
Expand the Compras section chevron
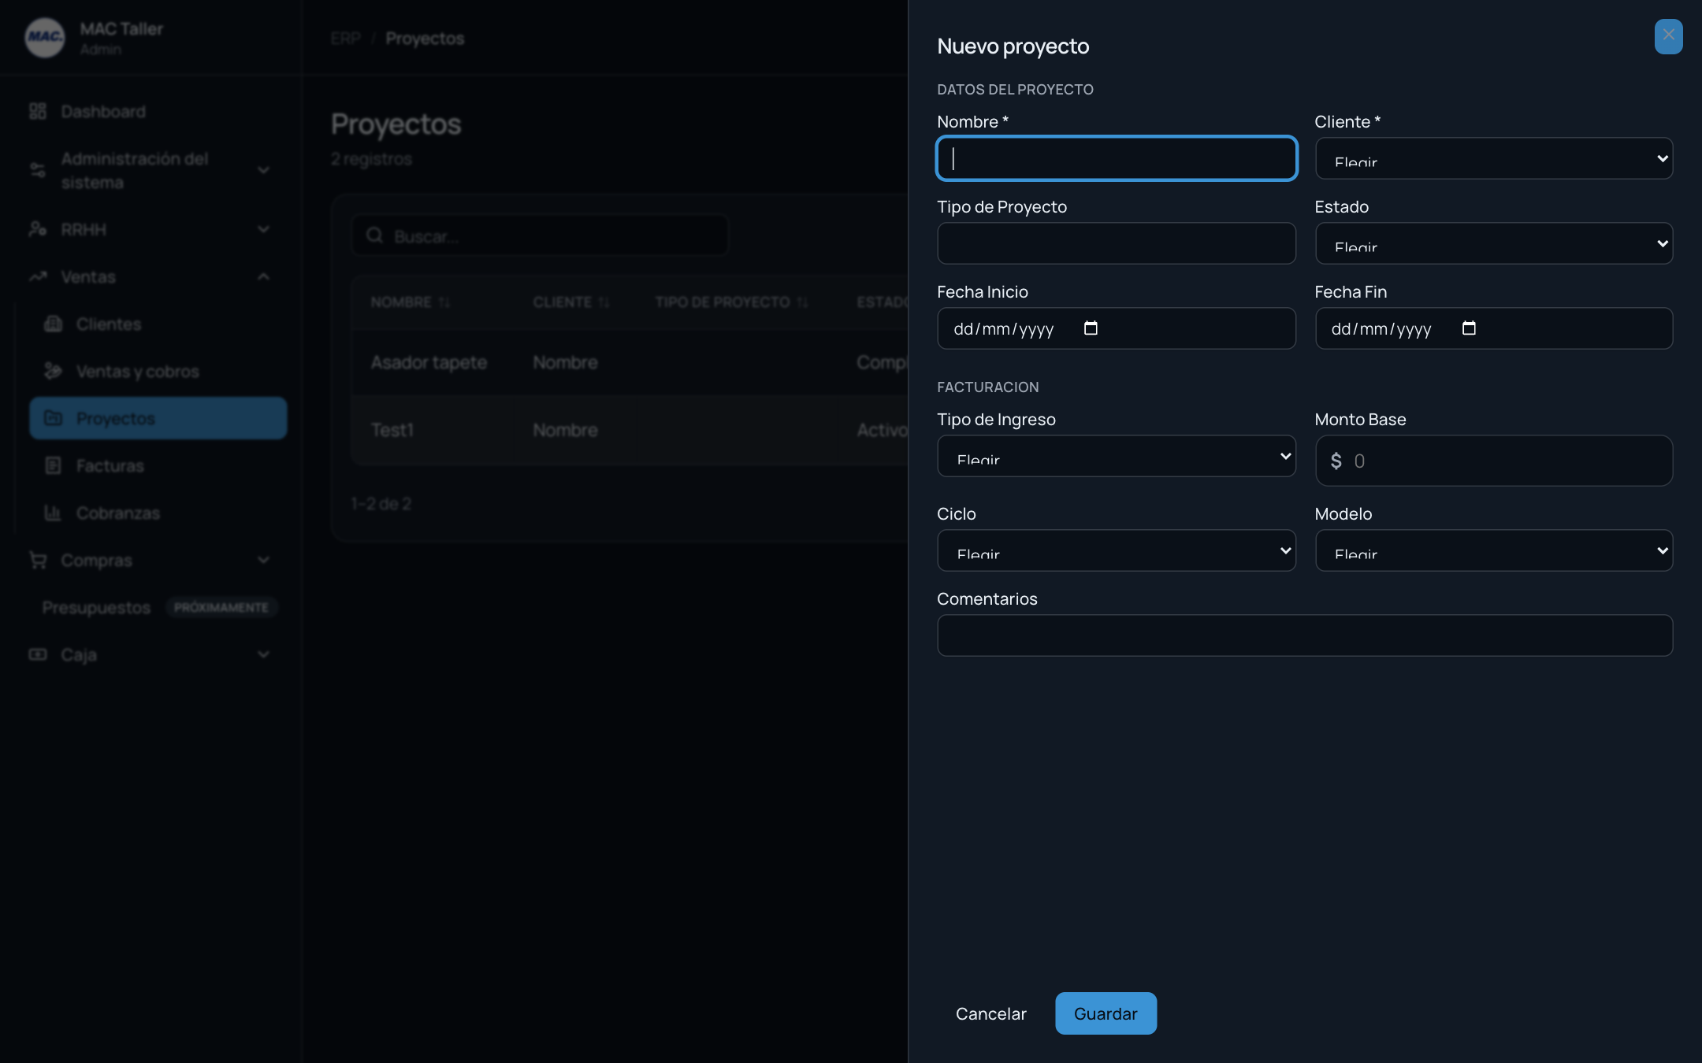click(x=263, y=560)
